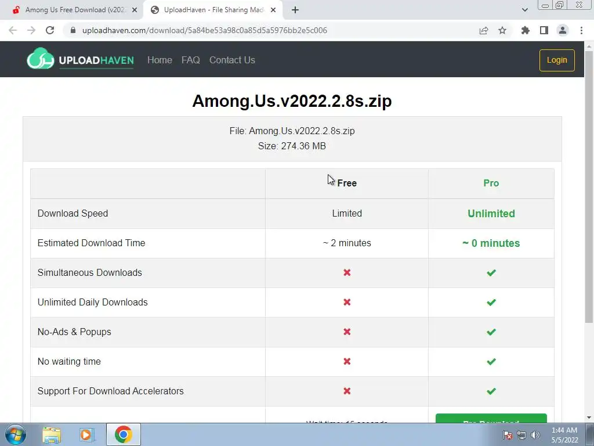Close the UploadHaven tab
The image size is (594, 446).
click(x=273, y=10)
